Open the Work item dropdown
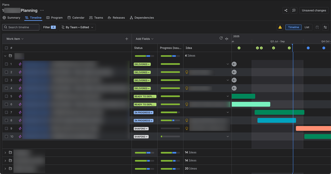 [x=15, y=39]
